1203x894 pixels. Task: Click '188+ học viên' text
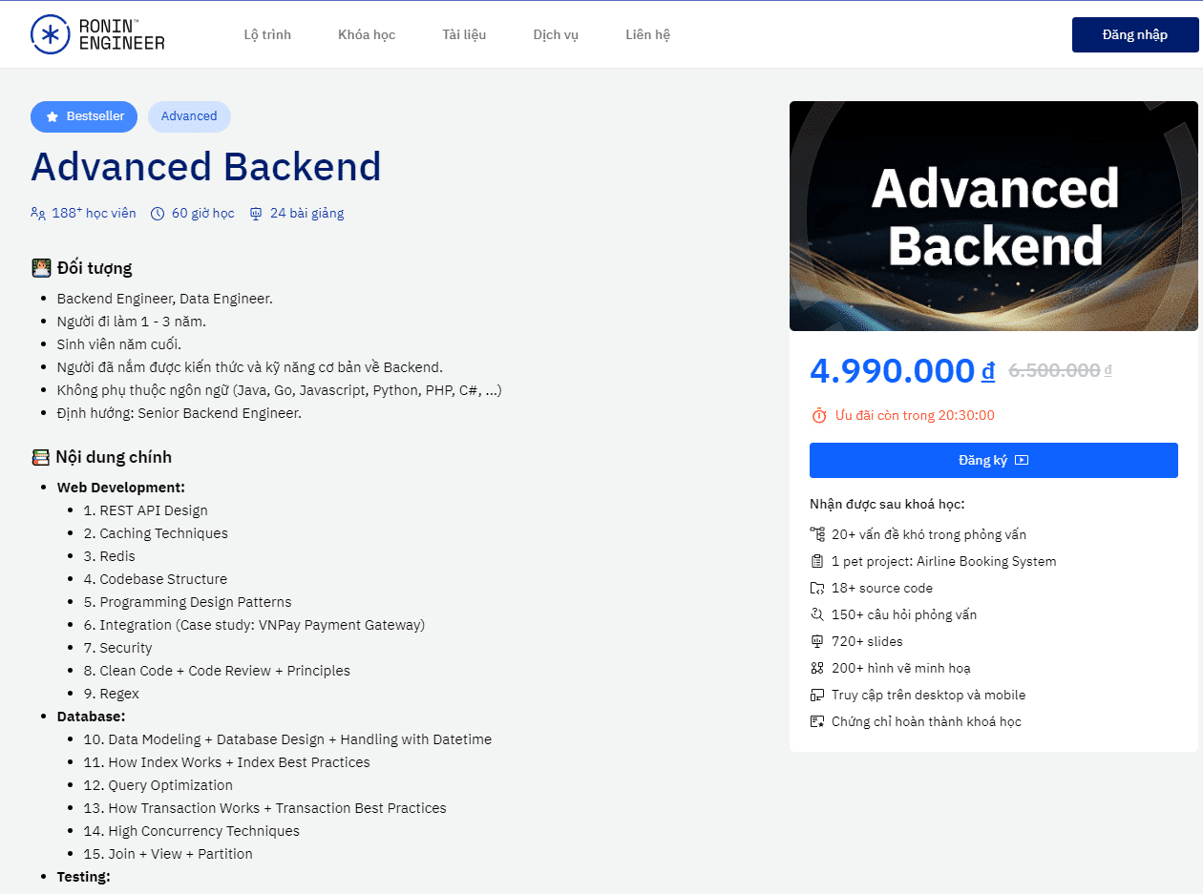tap(94, 214)
